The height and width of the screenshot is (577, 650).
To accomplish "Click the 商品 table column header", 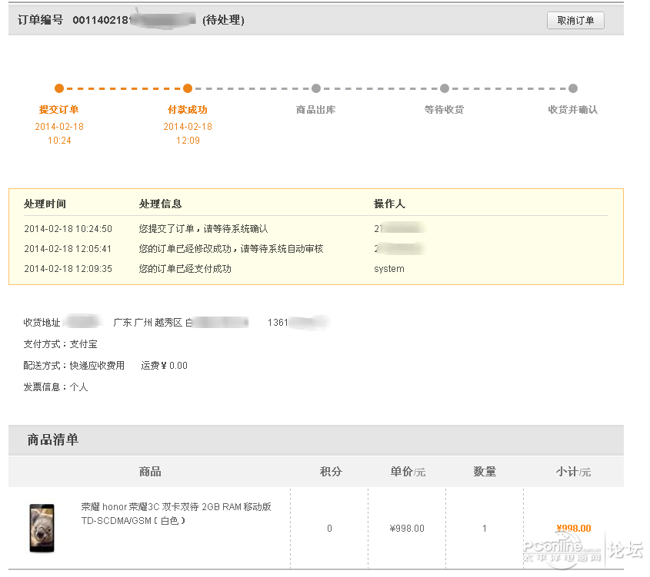I will click(x=150, y=472).
